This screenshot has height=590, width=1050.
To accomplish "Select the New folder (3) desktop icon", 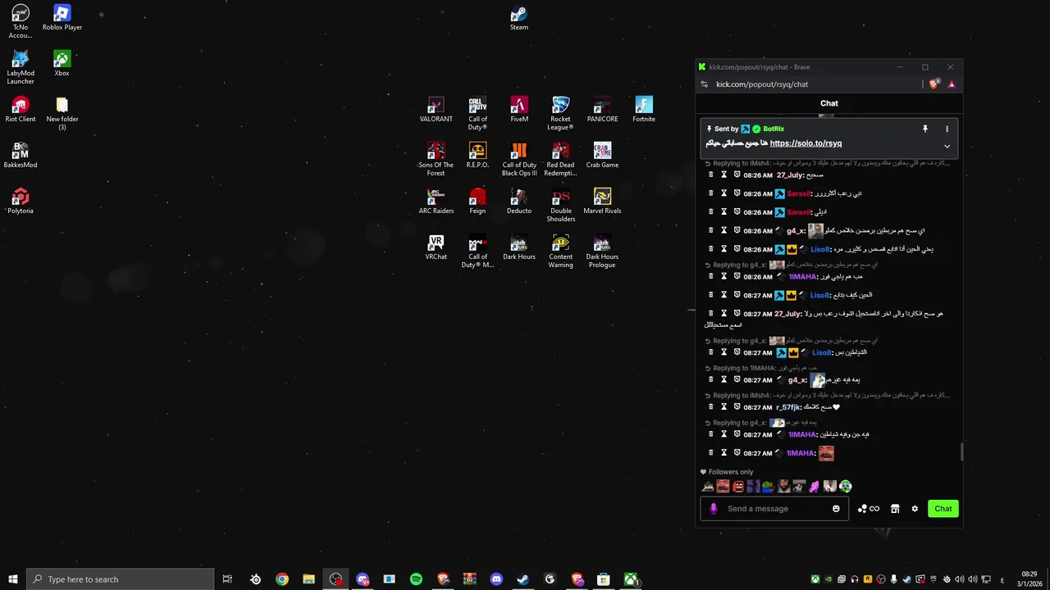I will 62,113.
